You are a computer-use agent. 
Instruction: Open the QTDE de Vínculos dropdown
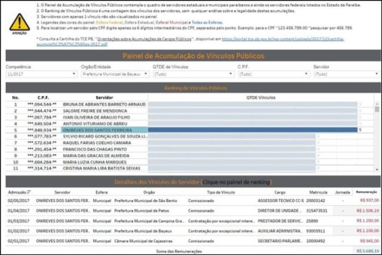click(193, 74)
